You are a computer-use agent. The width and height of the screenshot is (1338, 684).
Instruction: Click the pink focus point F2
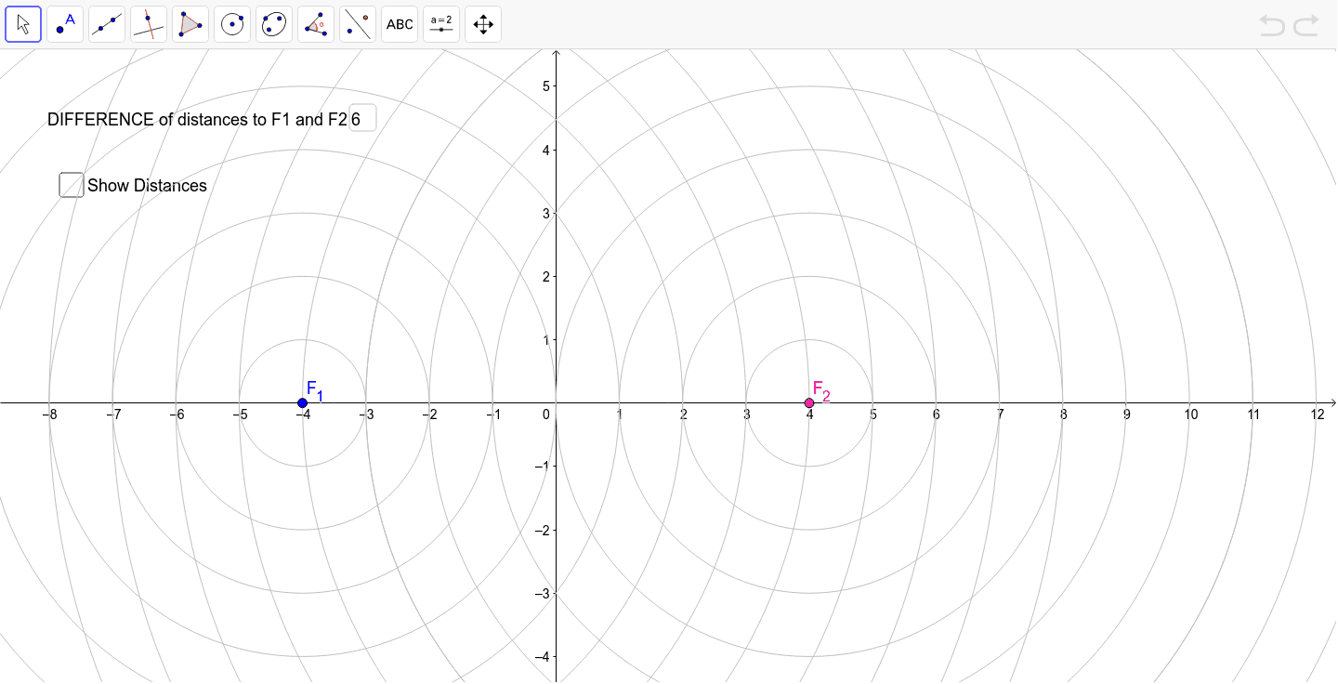809,402
